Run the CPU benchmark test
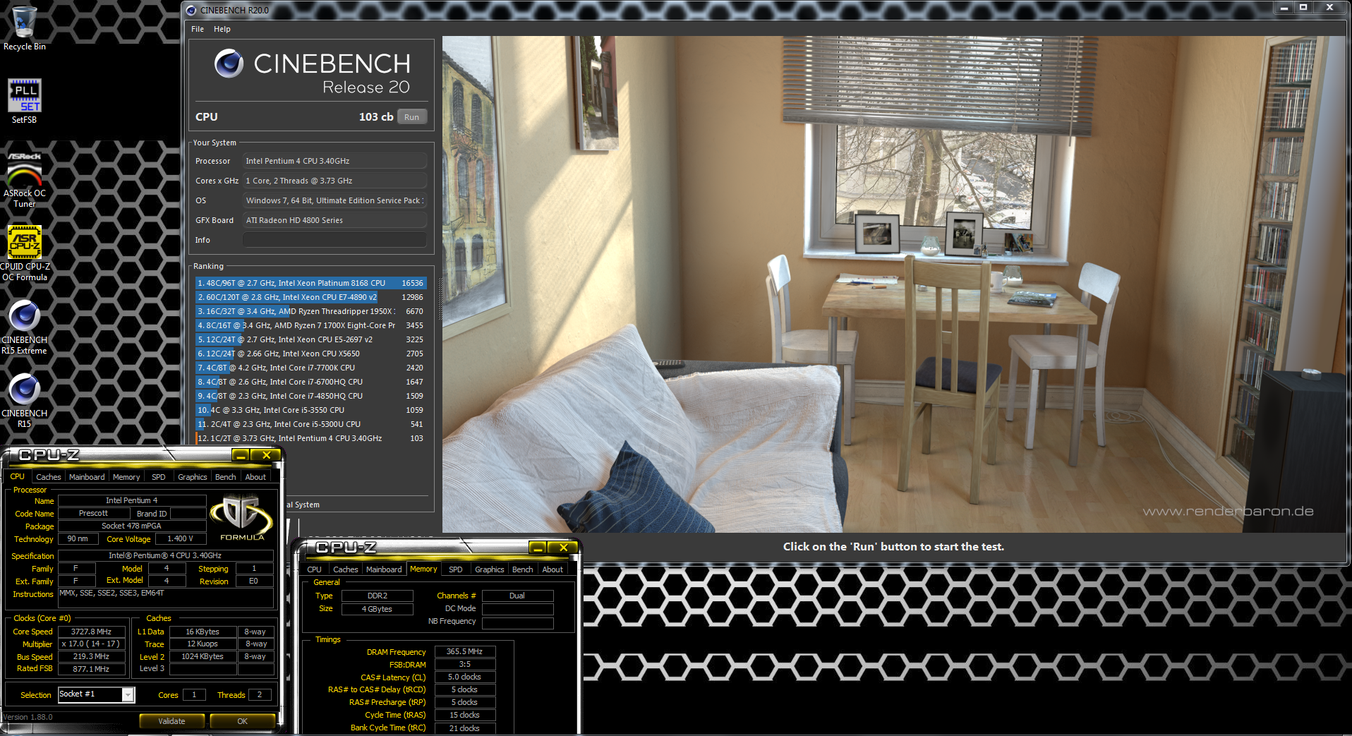Screen dimensions: 1352x736 tap(412, 117)
